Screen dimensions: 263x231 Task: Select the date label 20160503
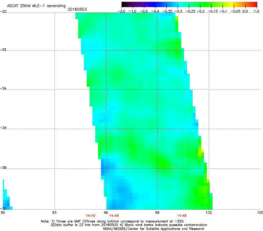[77, 9]
